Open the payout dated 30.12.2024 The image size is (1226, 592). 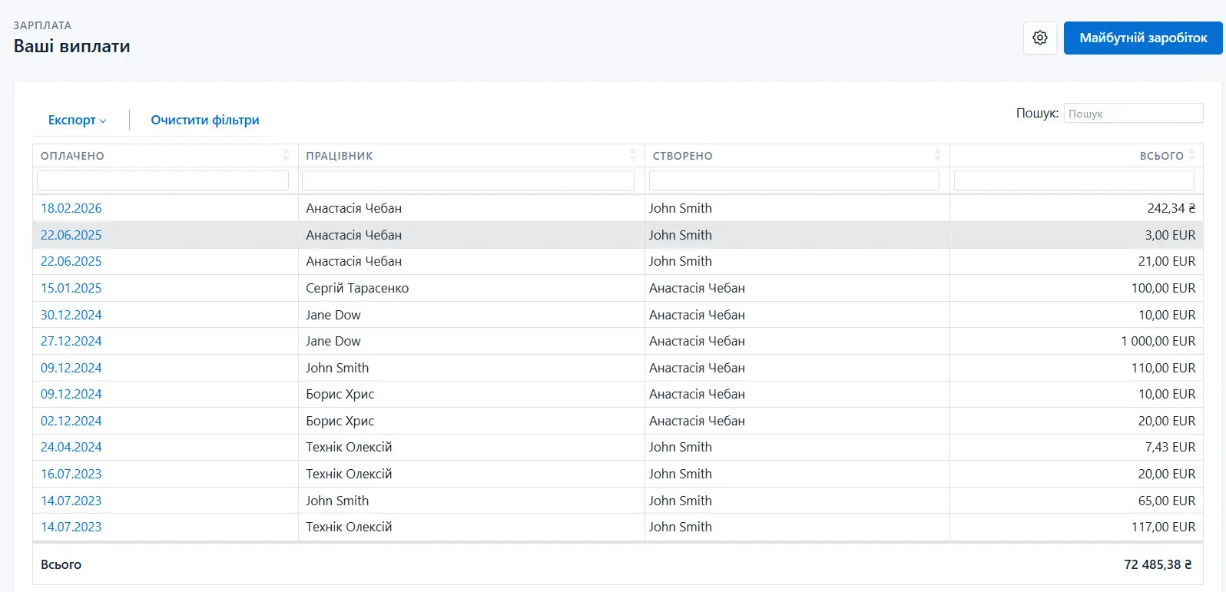71,315
